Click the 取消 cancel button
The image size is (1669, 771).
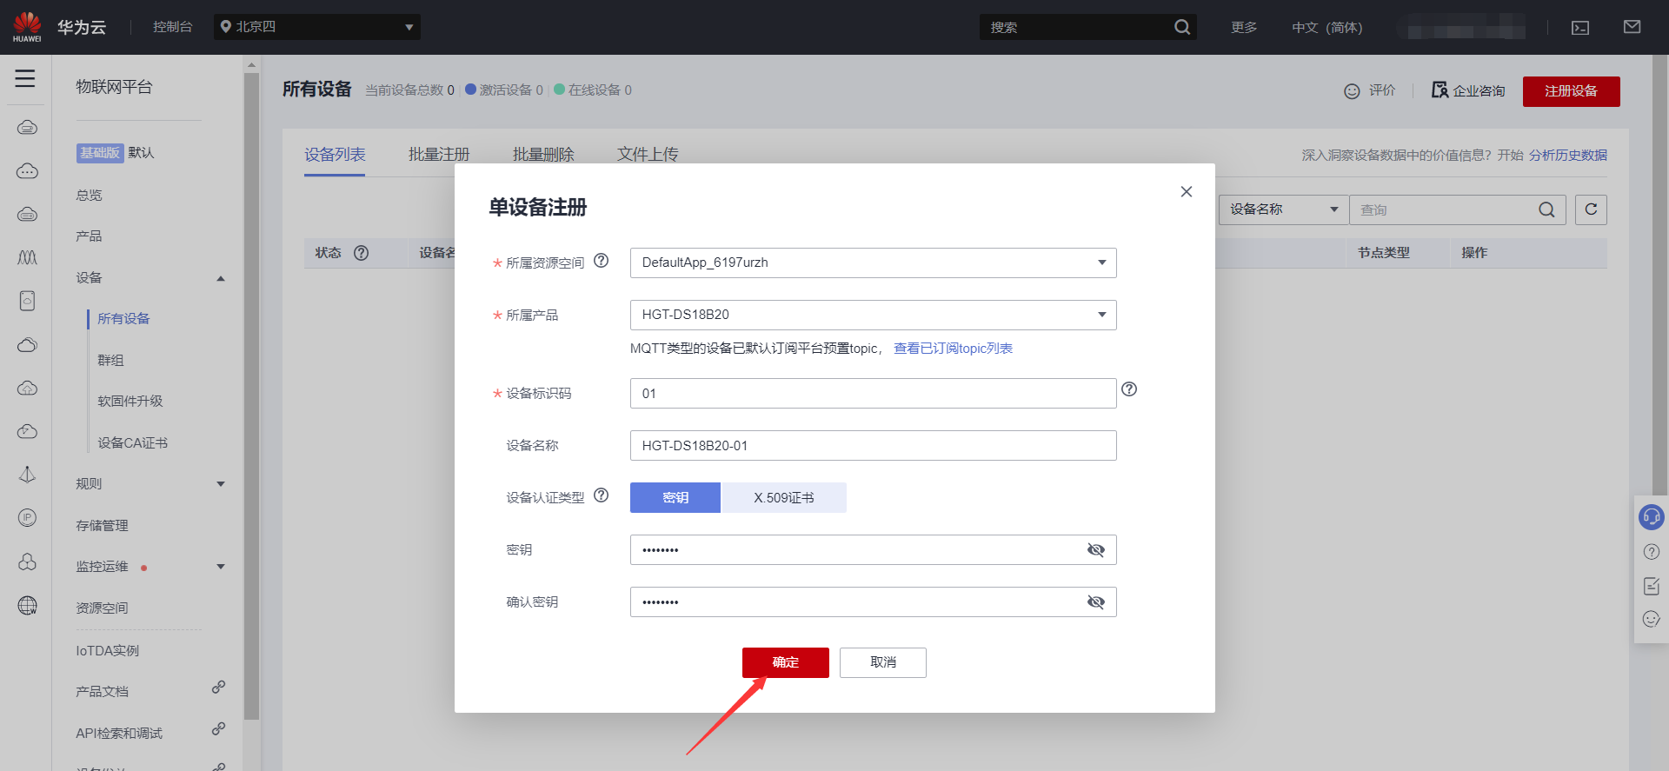pos(882,662)
